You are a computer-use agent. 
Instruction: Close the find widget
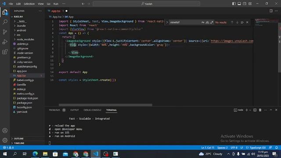coord(247,22)
